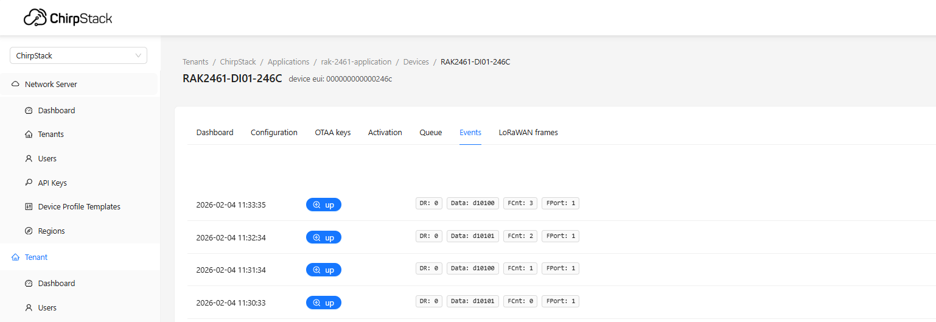The image size is (936, 322).
Task: Go to the Applications breadcrumb link
Action: click(x=288, y=62)
